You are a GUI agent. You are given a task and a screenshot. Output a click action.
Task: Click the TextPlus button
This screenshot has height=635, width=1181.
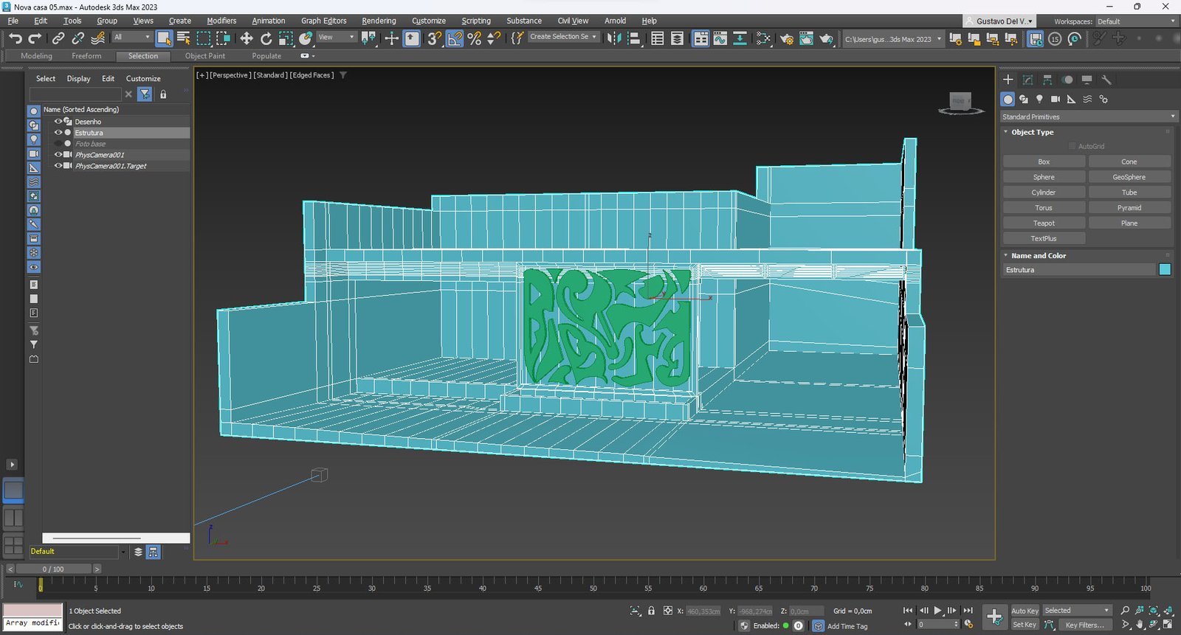tap(1044, 239)
